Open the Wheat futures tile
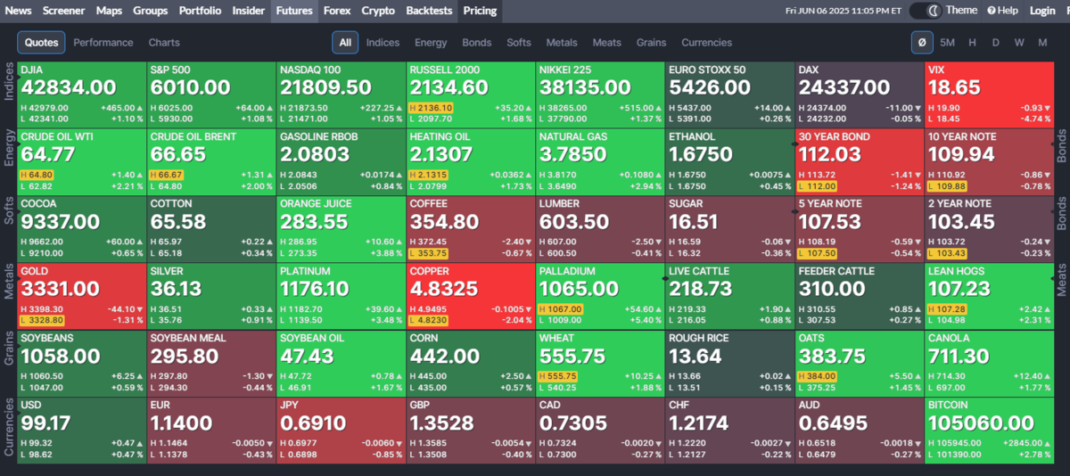This screenshot has width=1070, height=476. click(599, 364)
